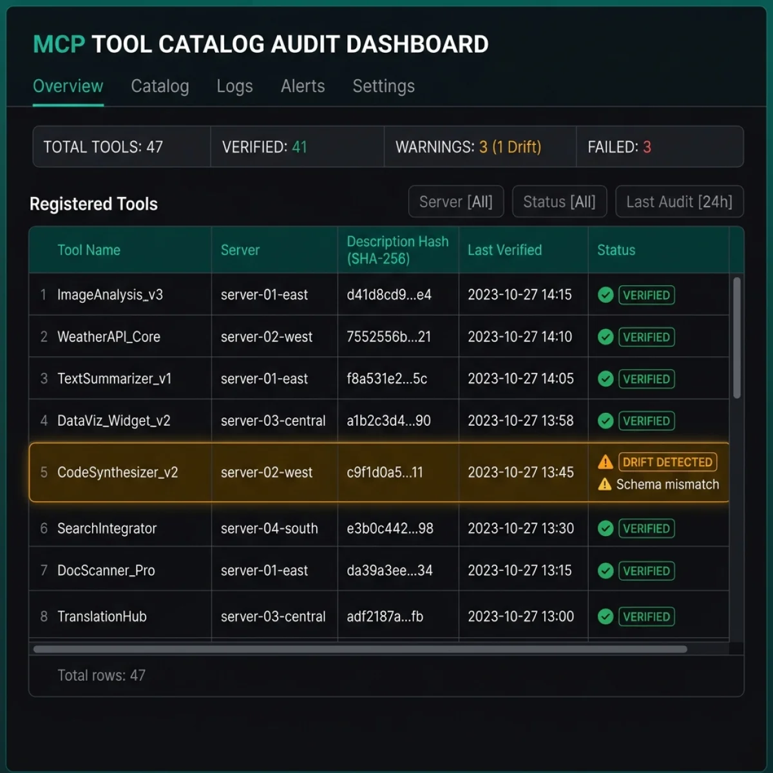Sort by the Tool Name column header
773x773 pixels.
[x=89, y=250]
